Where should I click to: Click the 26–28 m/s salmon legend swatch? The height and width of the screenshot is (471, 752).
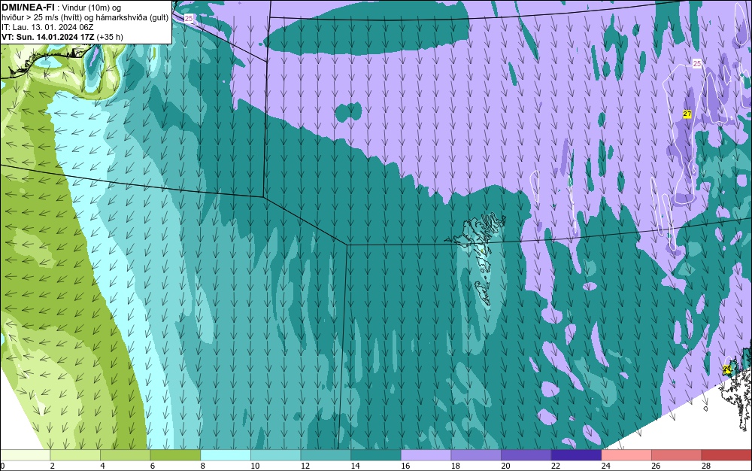click(676, 454)
